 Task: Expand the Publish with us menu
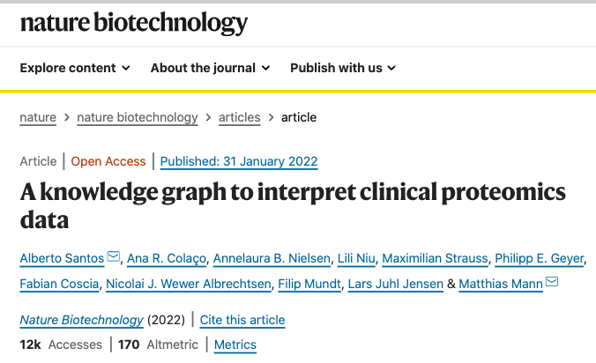[342, 68]
